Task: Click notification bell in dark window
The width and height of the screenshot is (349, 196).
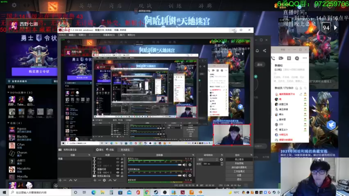Action: coord(257,51)
